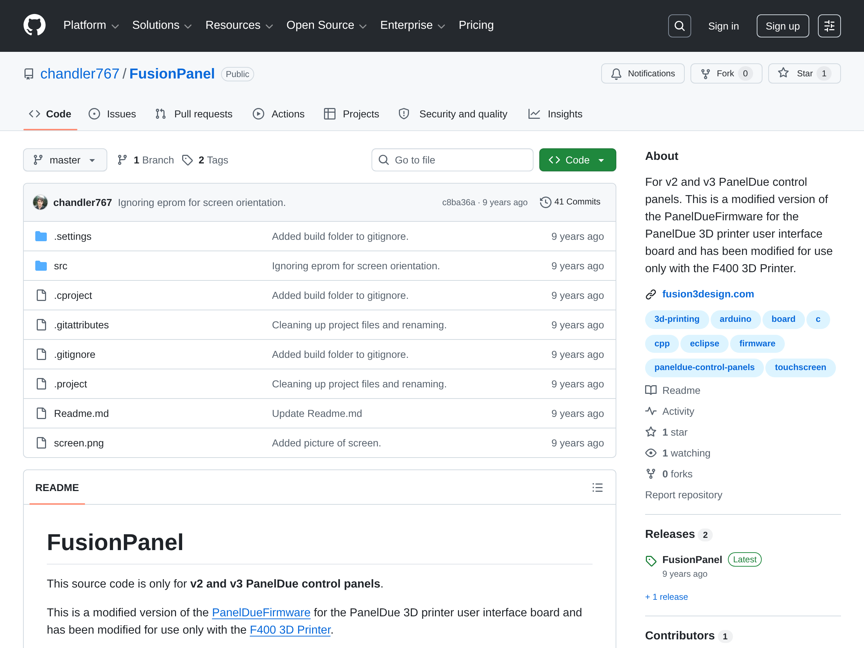Click the screen.png file icon
This screenshot has height=648, width=864.
41,443
